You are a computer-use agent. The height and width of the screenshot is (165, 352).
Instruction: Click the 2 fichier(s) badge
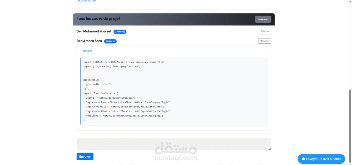[120, 32]
